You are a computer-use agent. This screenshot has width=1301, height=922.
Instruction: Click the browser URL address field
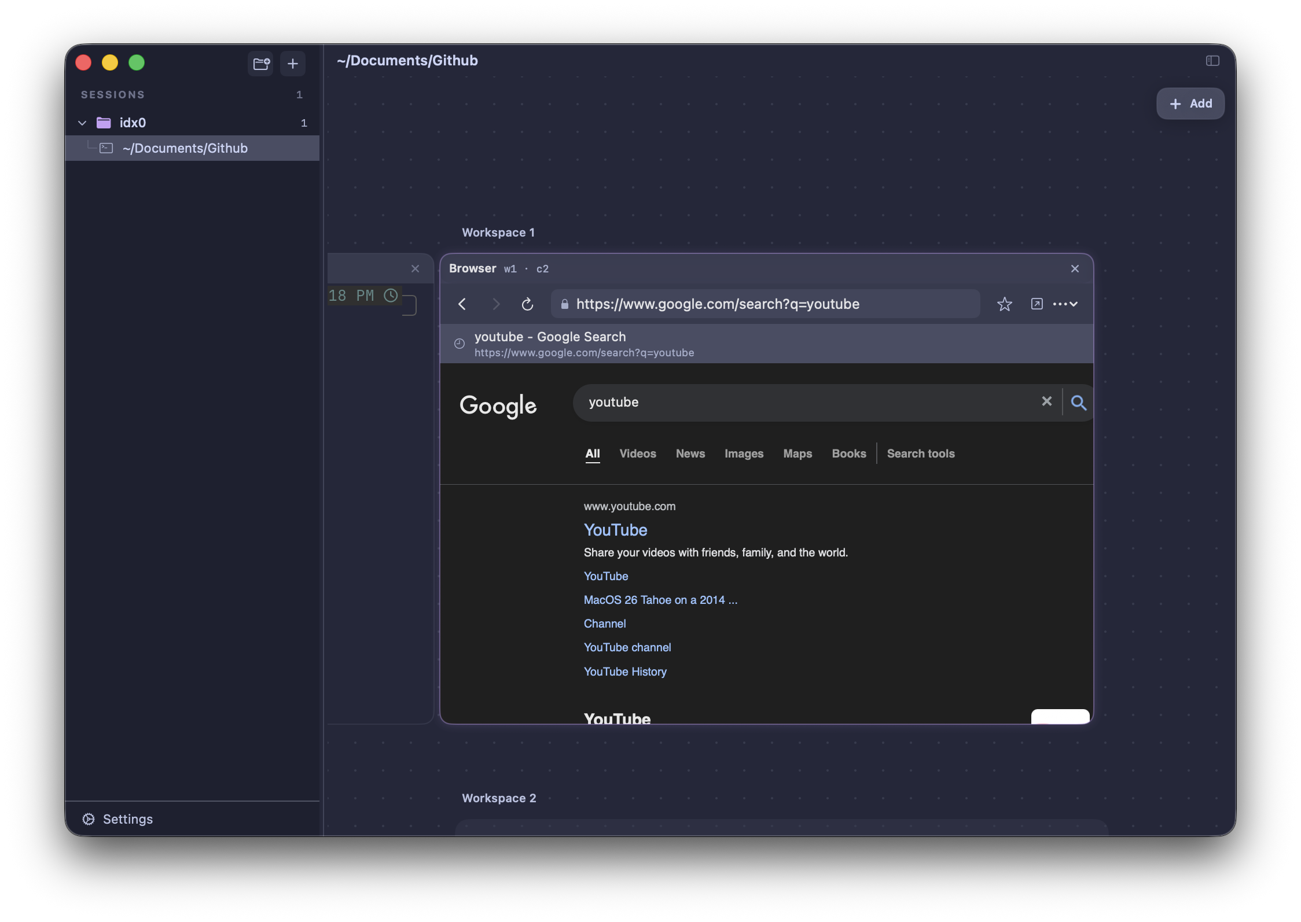pos(766,304)
